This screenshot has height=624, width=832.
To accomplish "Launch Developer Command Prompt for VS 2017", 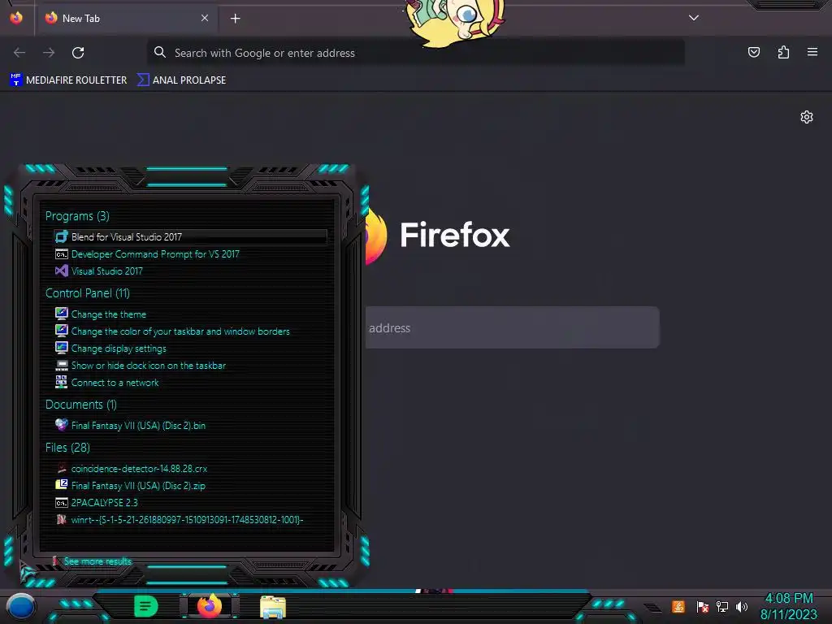I will (x=155, y=254).
